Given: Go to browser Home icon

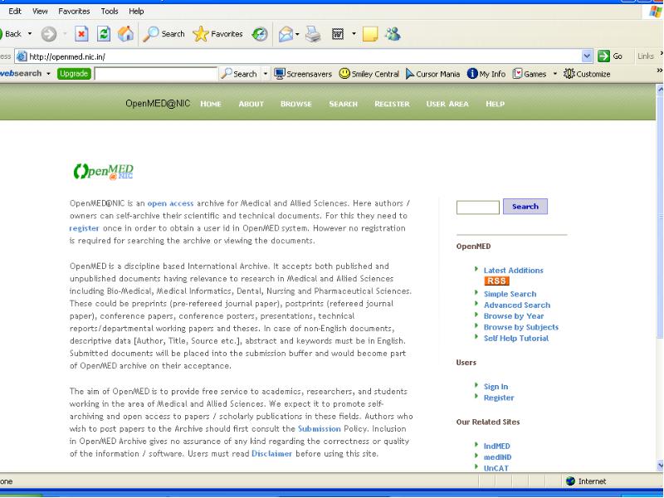Looking at the screenshot, I should tap(125, 33).
